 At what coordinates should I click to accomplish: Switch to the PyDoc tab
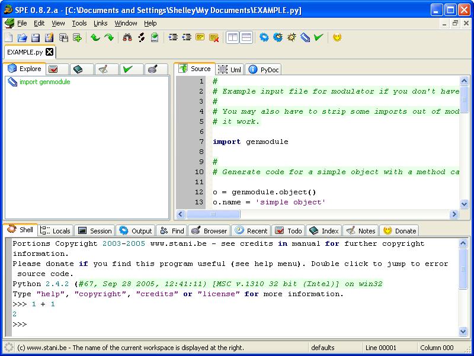point(263,69)
